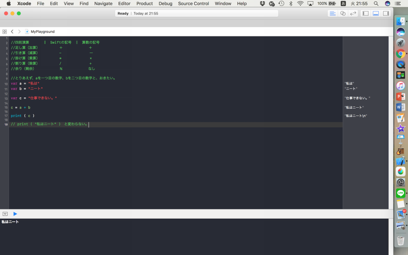
Task: Open QuickTime Player from the Dock
Action: (400, 64)
